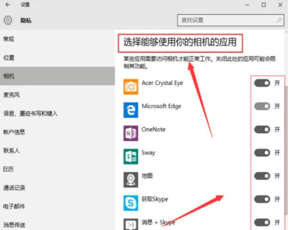Image resolution: width=290 pixels, height=230 pixels.
Task: Click the 消息 + Skype app icon
Action: tap(131, 224)
